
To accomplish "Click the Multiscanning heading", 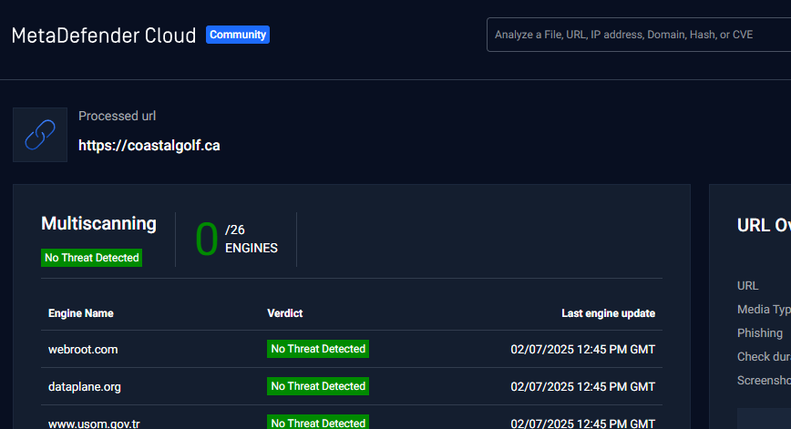I will 98,223.
